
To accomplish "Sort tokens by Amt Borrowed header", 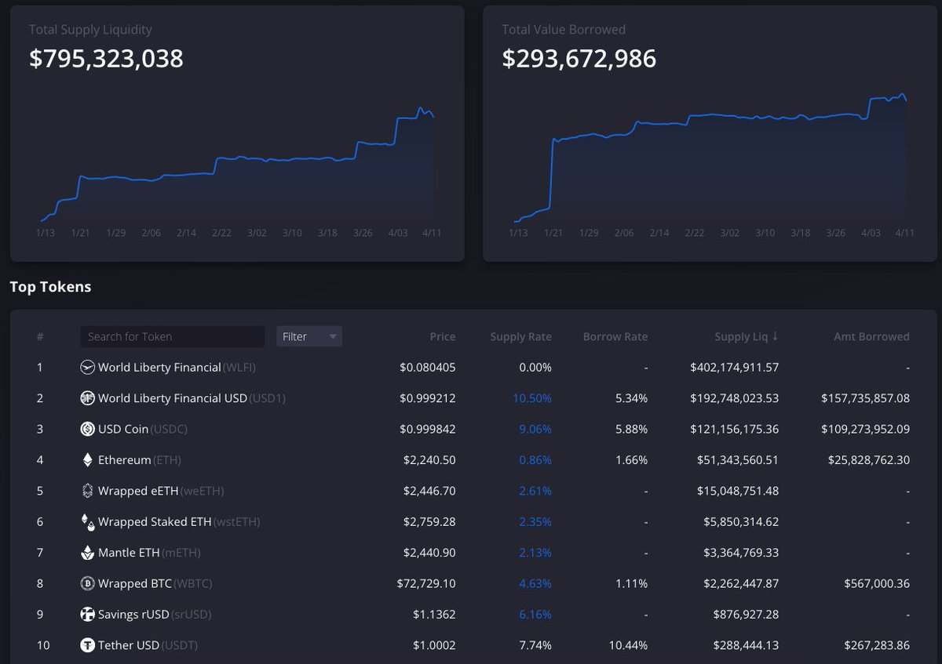I will 871,336.
